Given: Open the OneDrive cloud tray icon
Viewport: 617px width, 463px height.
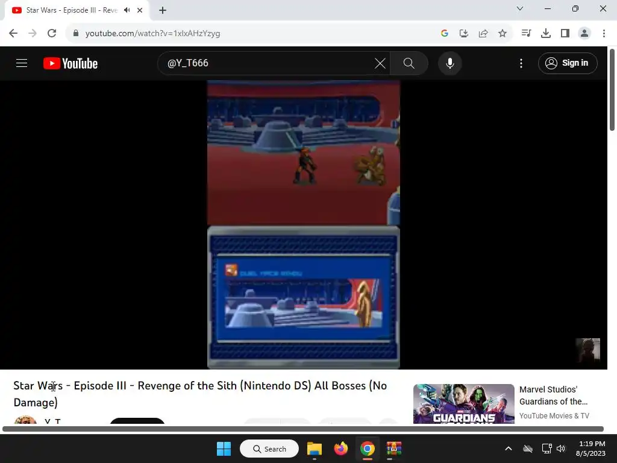Looking at the screenshot, I should [x=528, y=449].
